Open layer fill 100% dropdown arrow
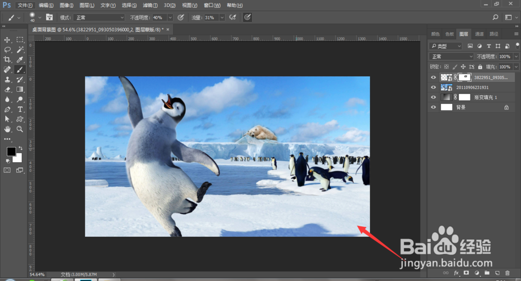521x281 pixels. [x=516, y=67]
